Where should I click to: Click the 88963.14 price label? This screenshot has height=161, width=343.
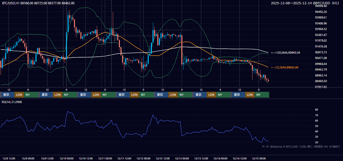pos(321,75)
